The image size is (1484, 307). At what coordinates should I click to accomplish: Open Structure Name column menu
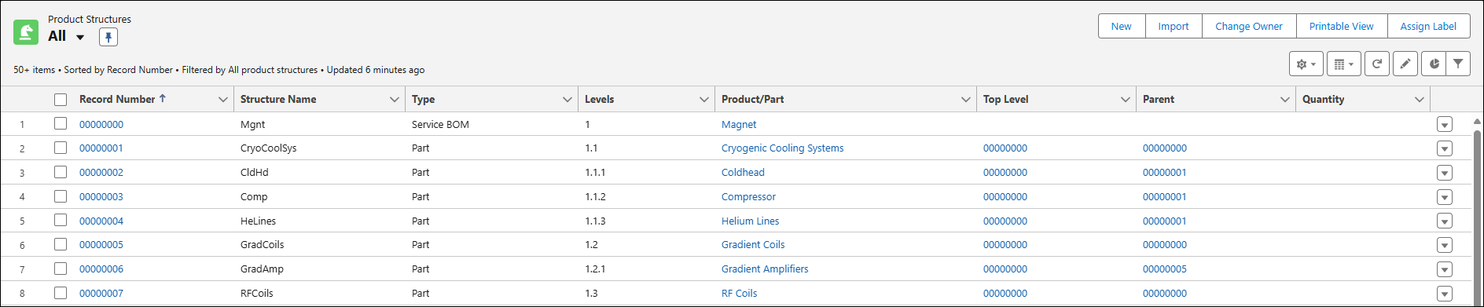pos(395,100)
